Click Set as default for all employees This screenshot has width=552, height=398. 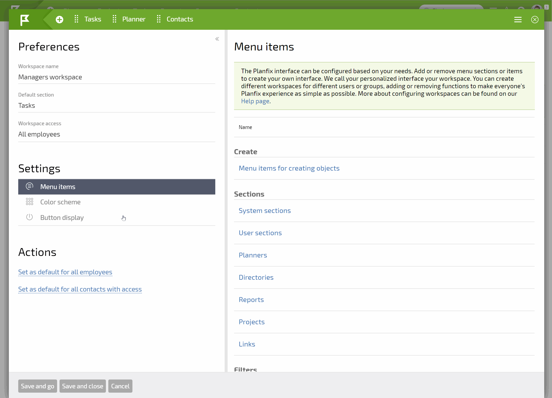coord(65,272)
